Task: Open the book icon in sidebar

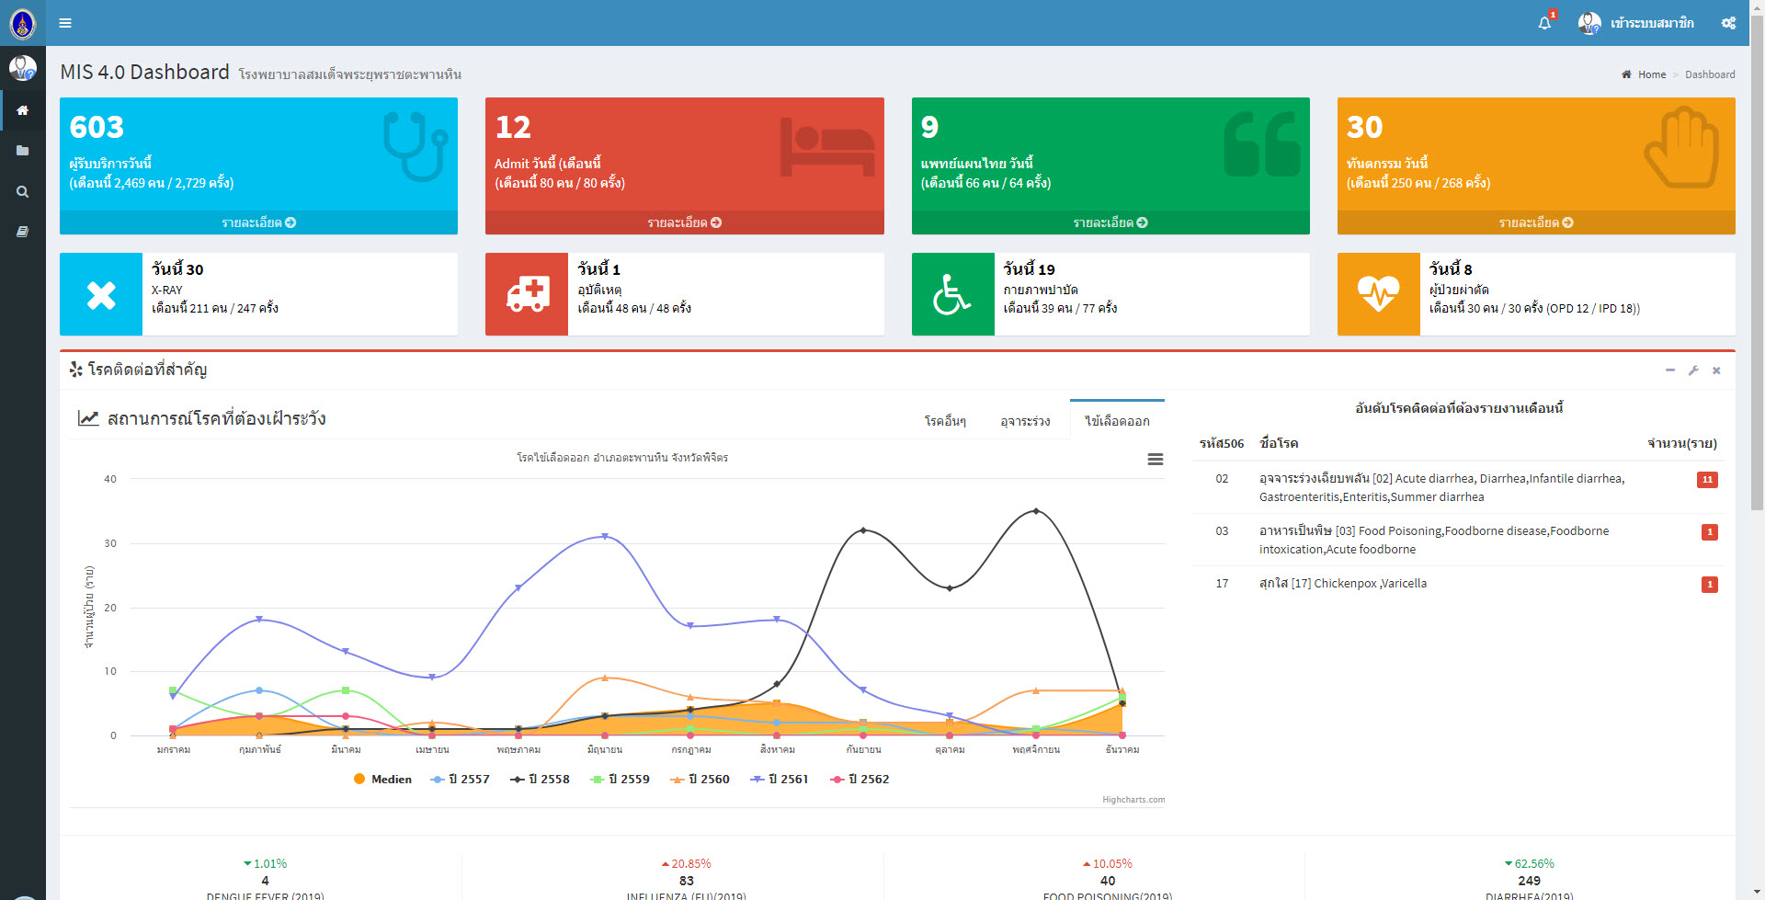Action: point(23,232)
